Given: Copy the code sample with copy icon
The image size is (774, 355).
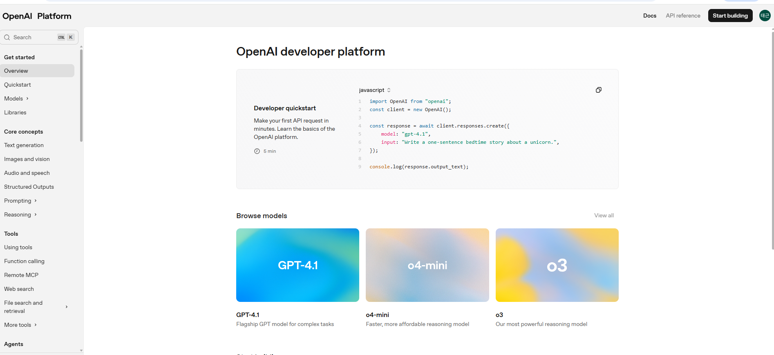Looking at the screenshot, I should pos(598,90).
